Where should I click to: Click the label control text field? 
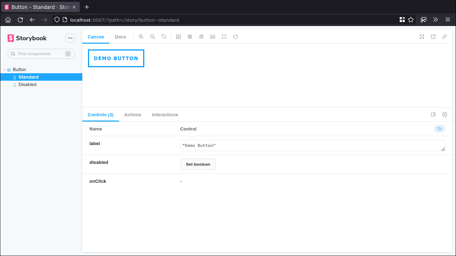312,145
